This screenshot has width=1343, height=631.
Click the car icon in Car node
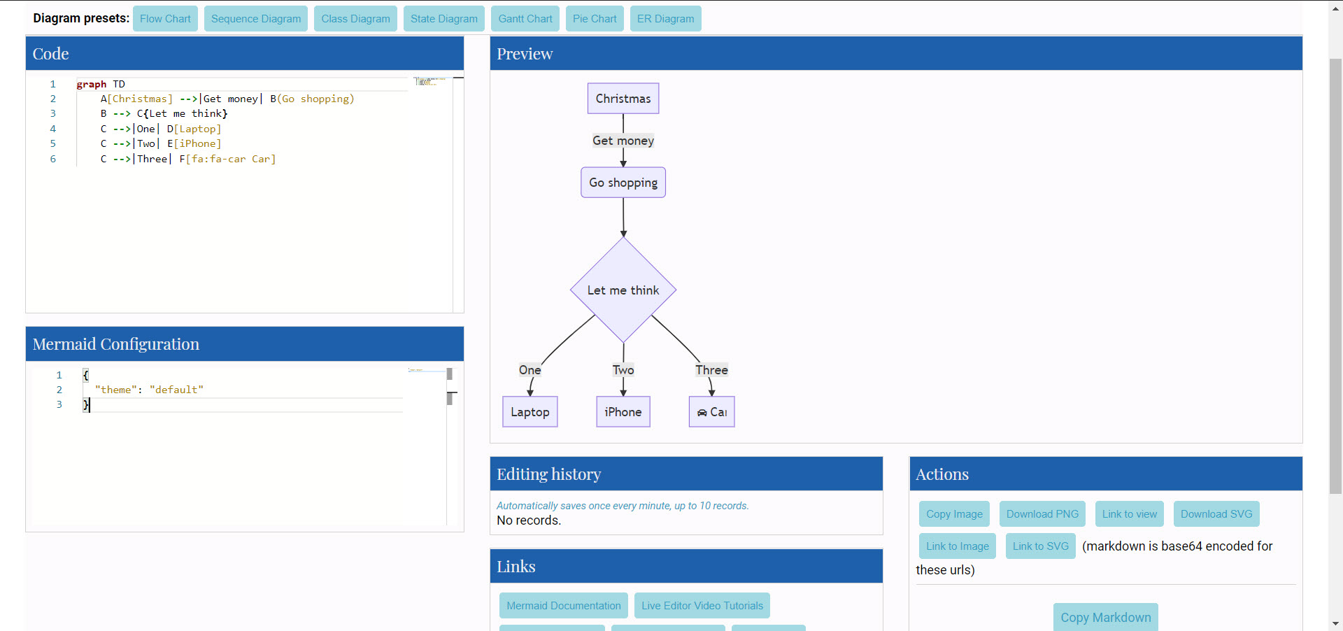tap(702, 413)
